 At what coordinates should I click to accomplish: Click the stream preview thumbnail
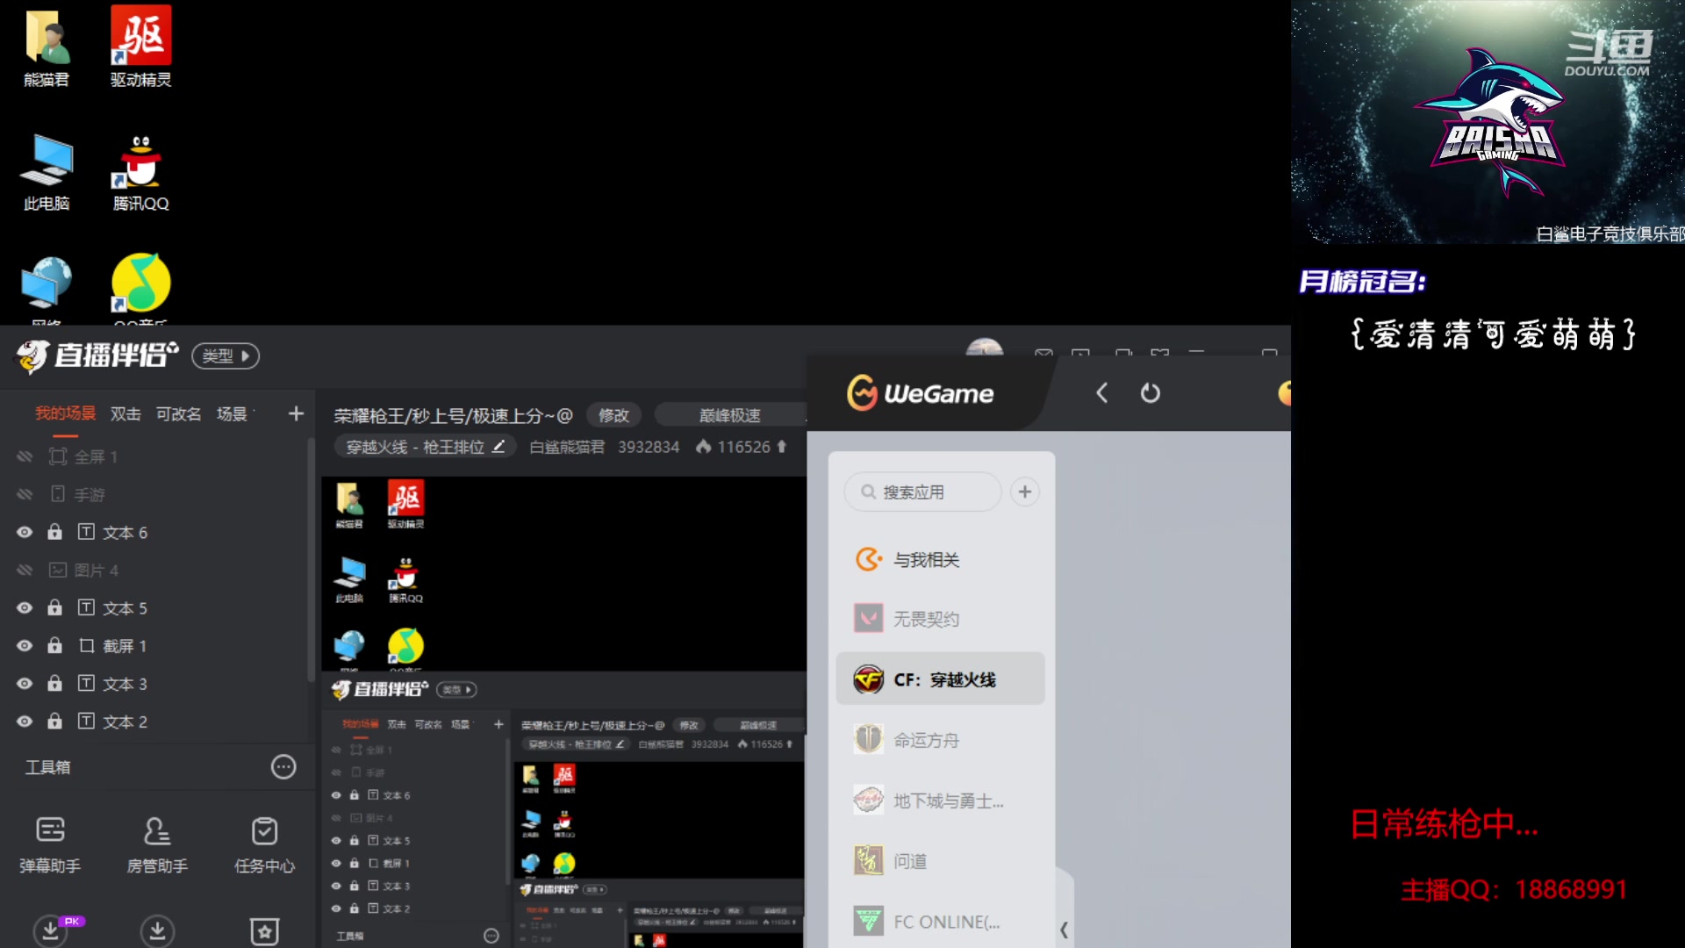[x=563, y=711]
